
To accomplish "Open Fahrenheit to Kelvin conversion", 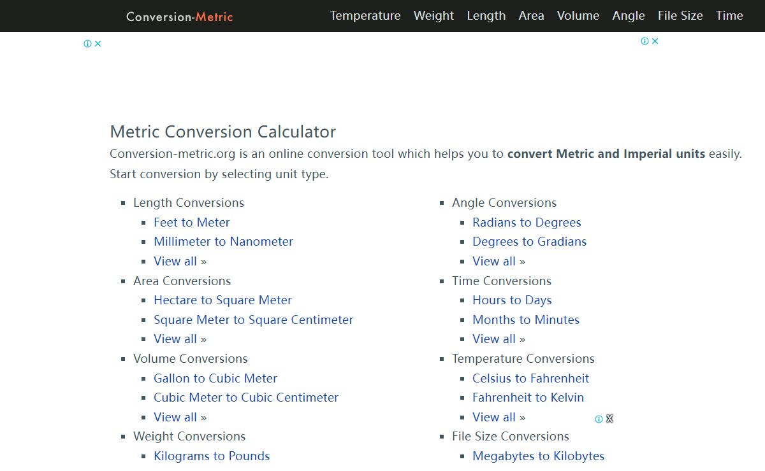I will coord(528,397).
